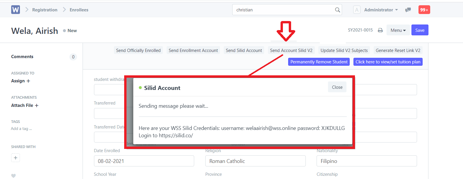Save the enrollee record
Viewport: 463px width, 179px height.
[420, 30]
